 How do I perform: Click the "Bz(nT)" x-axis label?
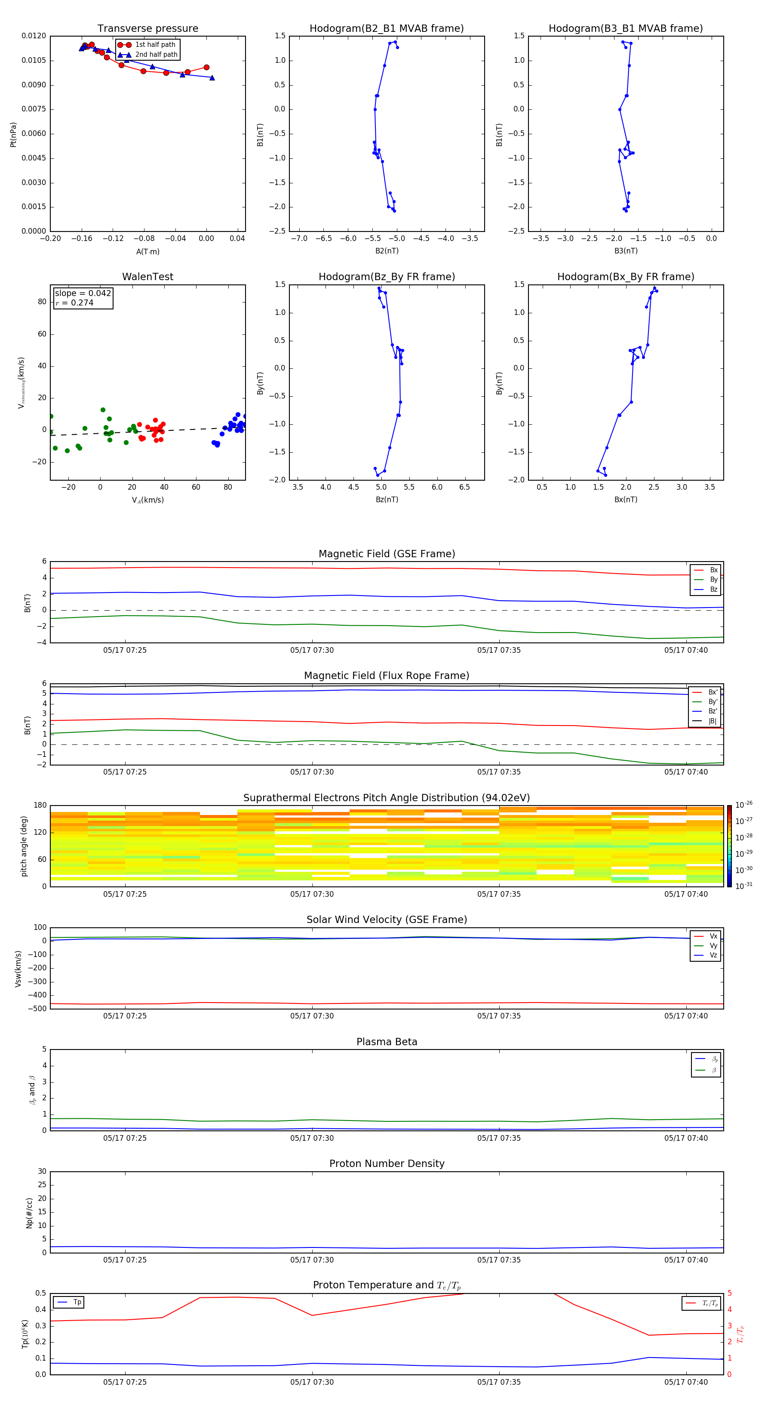point(387,500)
